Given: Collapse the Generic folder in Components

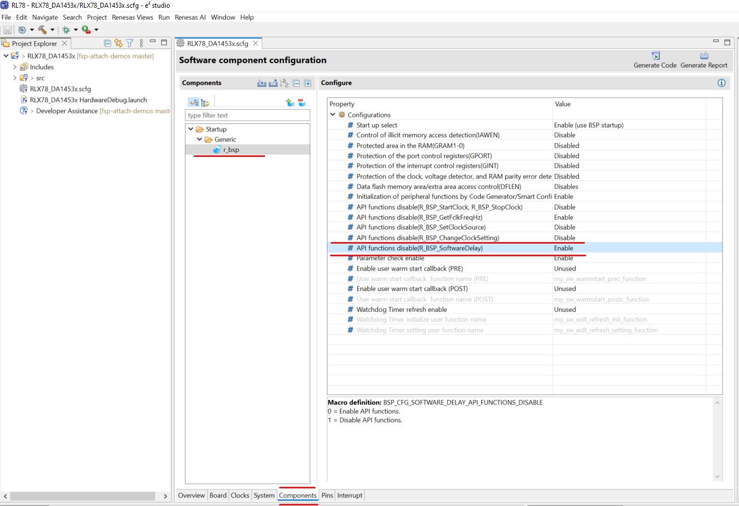Looking at the screenshot, I should pyautogui.click(x=200, y=139).
